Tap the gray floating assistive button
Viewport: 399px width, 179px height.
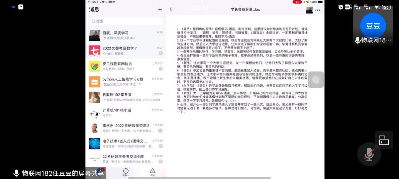pos(316,80)
